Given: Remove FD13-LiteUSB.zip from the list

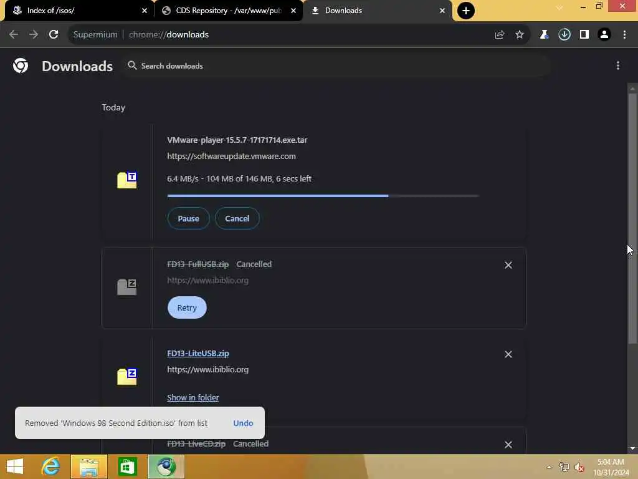Looking at the screenshot, I should pos(508,354).
